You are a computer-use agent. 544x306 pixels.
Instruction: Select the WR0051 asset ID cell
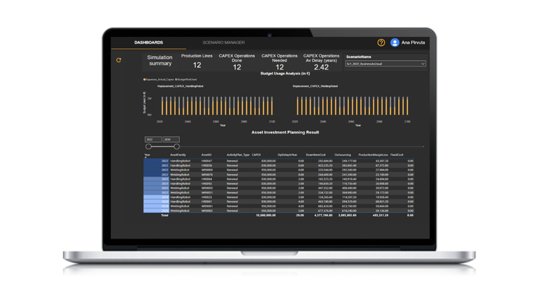tap(207, 193)
